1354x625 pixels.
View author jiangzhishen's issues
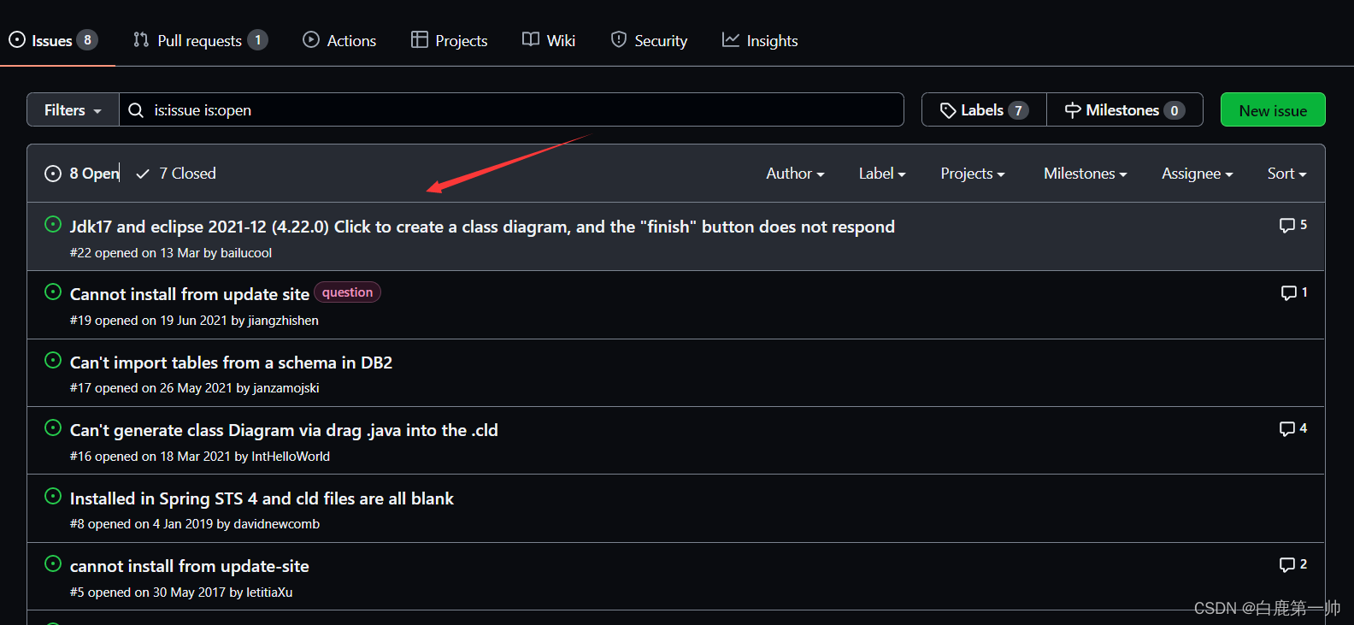tap(284, 321)
